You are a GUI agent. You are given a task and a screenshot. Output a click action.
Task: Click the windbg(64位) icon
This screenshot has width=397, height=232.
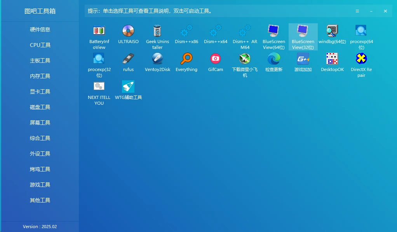click(x=332, y=31)
